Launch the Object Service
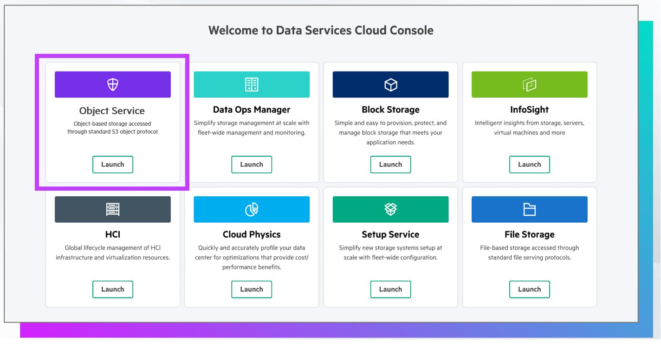This screenshot has width=661, height=348. tap(113, 164)
